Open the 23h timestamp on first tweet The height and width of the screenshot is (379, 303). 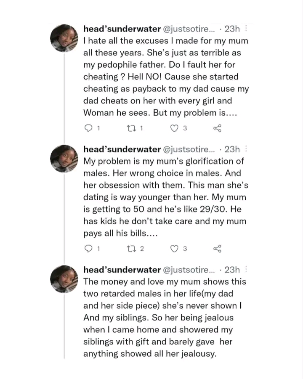[232, 29]
